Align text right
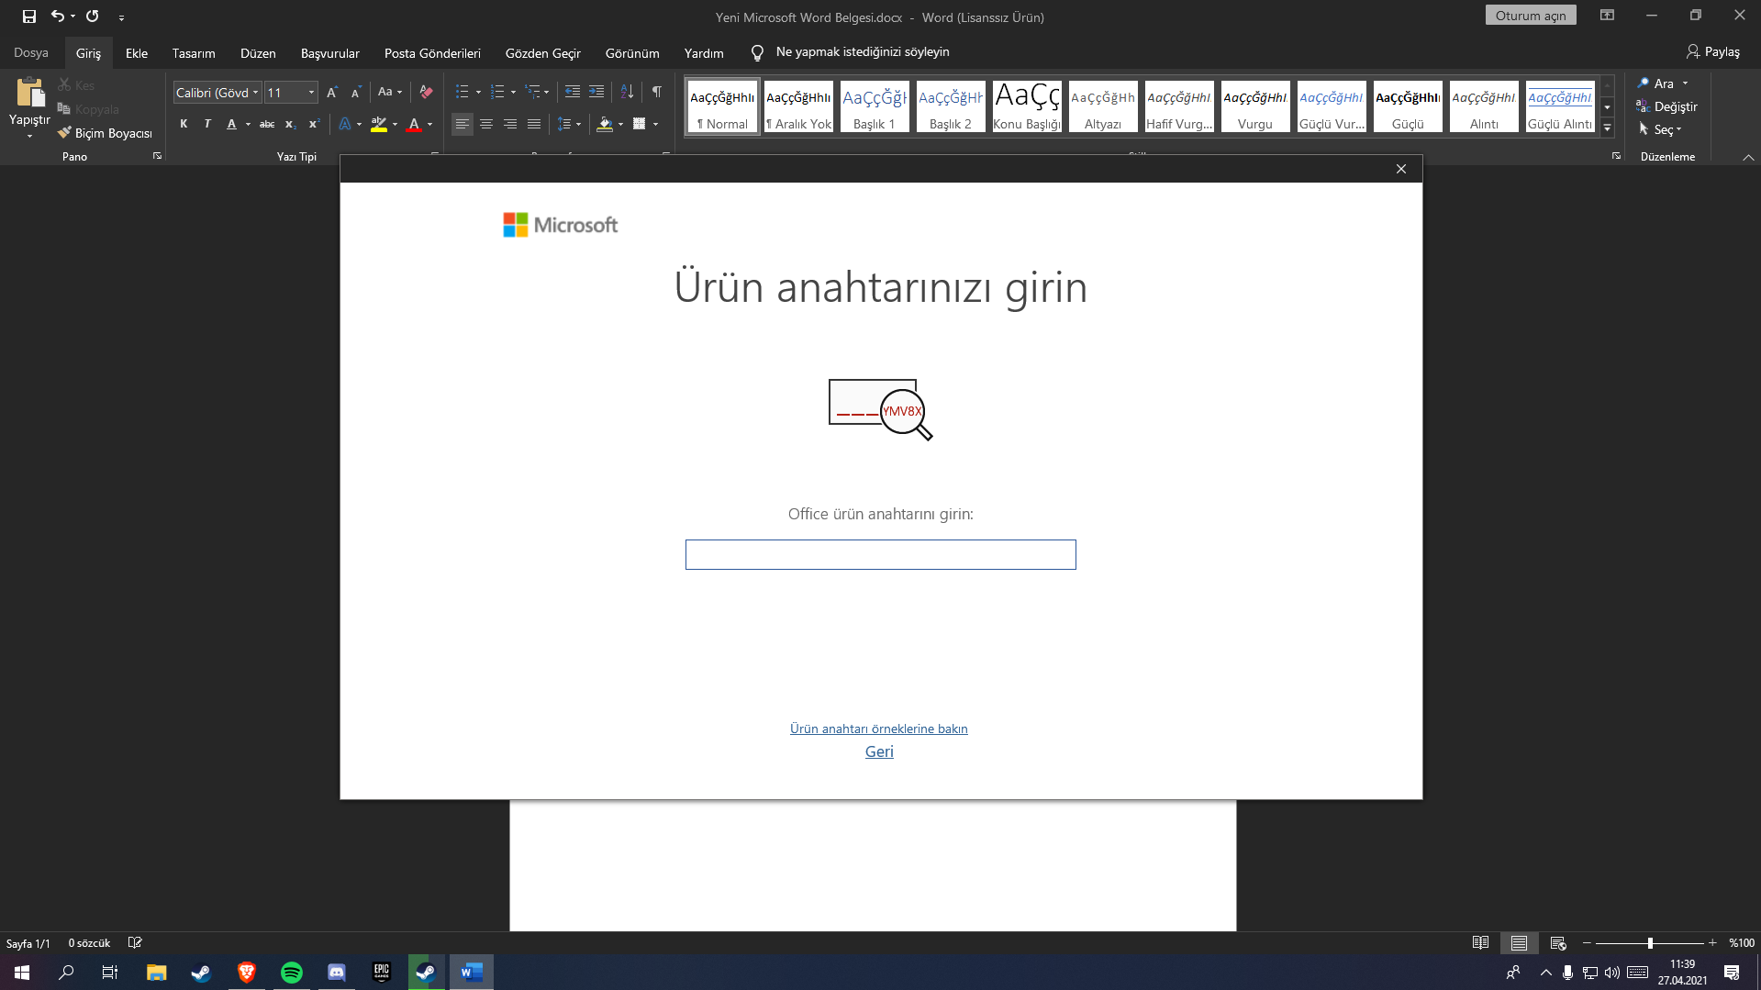Screen dimensions: 1761x990 pos(510,124)
